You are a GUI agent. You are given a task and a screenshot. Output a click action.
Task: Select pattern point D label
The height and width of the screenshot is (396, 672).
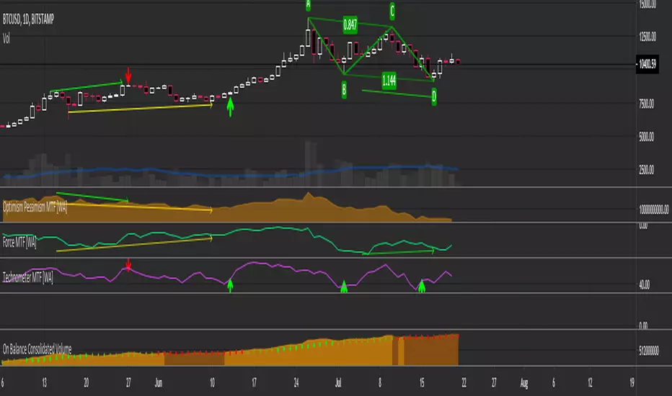[x=434, y=96]
